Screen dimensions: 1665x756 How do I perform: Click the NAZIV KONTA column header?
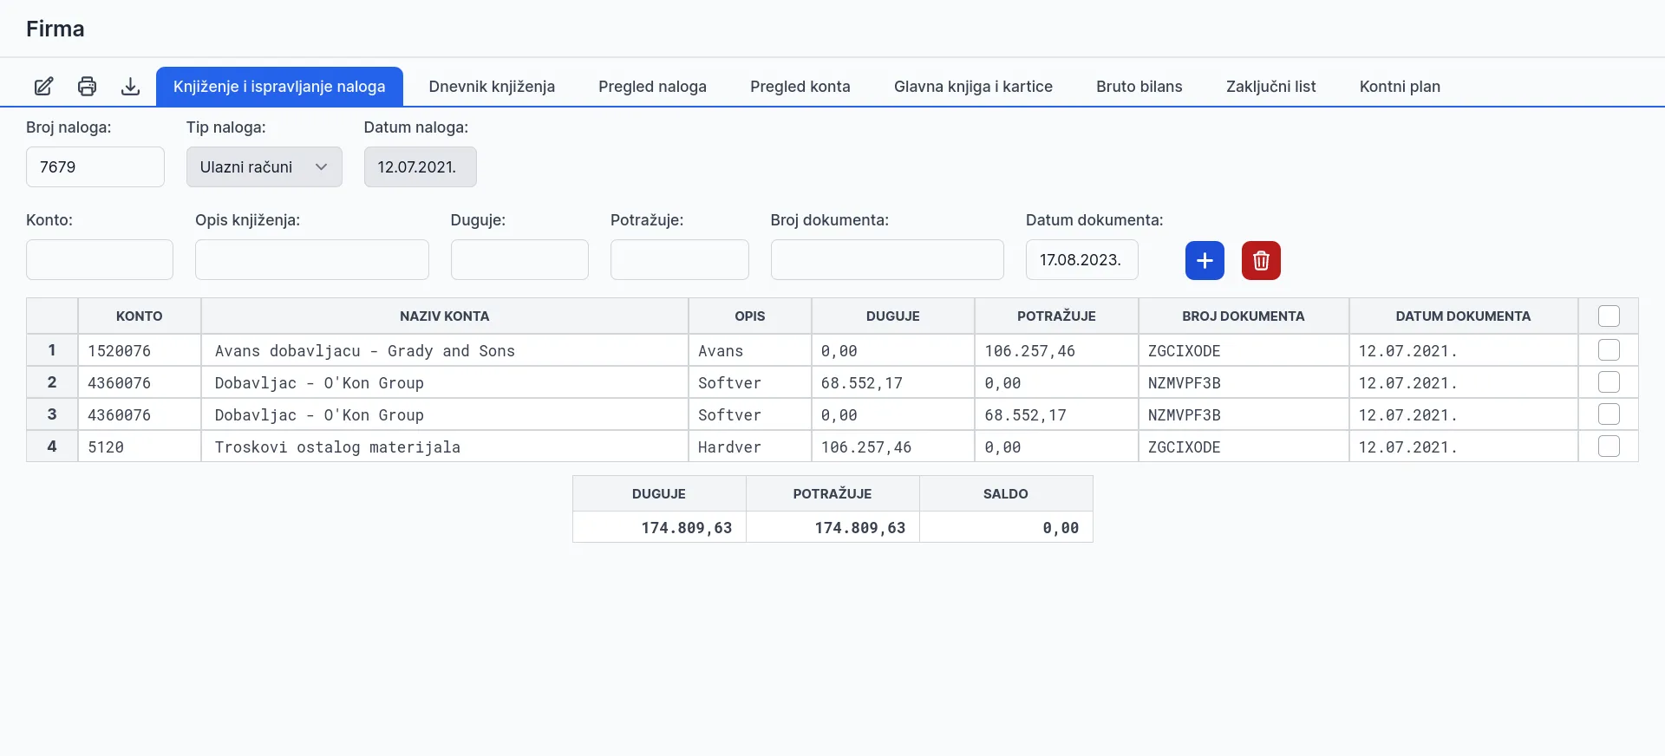coord(445,316)
